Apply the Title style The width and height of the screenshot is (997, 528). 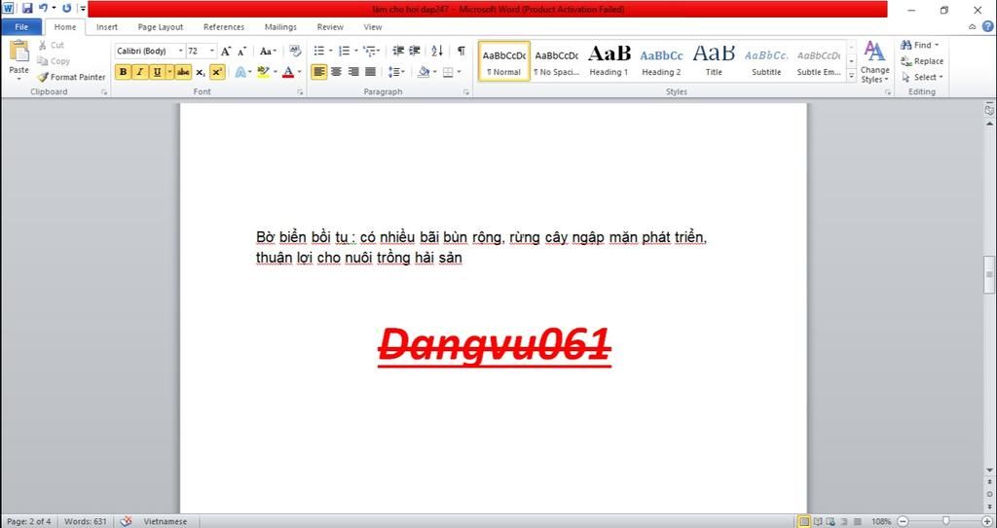714,61
